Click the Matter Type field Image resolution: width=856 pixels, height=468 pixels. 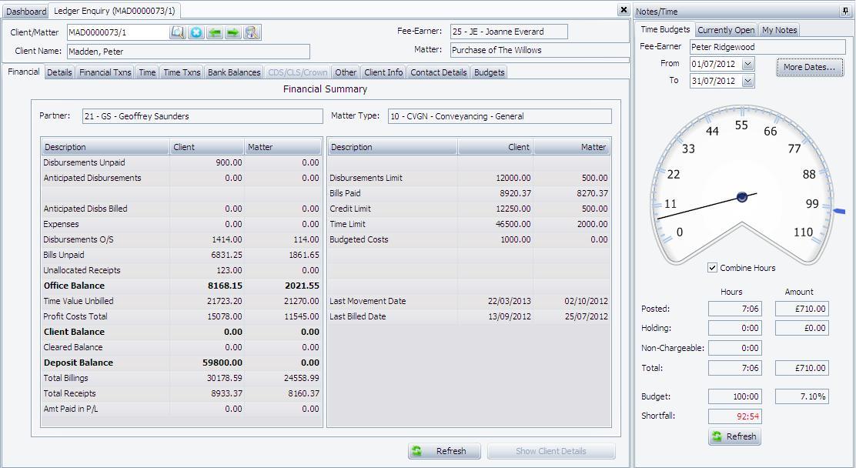[500, 116]
